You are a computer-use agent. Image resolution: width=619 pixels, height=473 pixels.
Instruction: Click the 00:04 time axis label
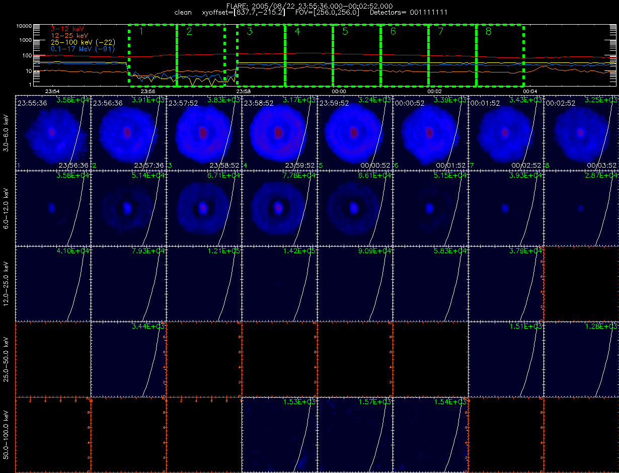[x=529, y=92]
